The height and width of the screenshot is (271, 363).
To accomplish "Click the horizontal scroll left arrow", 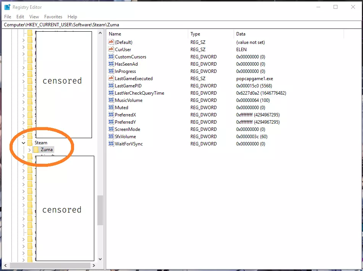I will pos(5,265).
